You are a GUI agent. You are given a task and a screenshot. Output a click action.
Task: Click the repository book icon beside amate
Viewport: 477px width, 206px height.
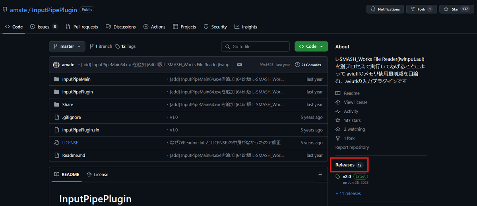pos(5,9)
